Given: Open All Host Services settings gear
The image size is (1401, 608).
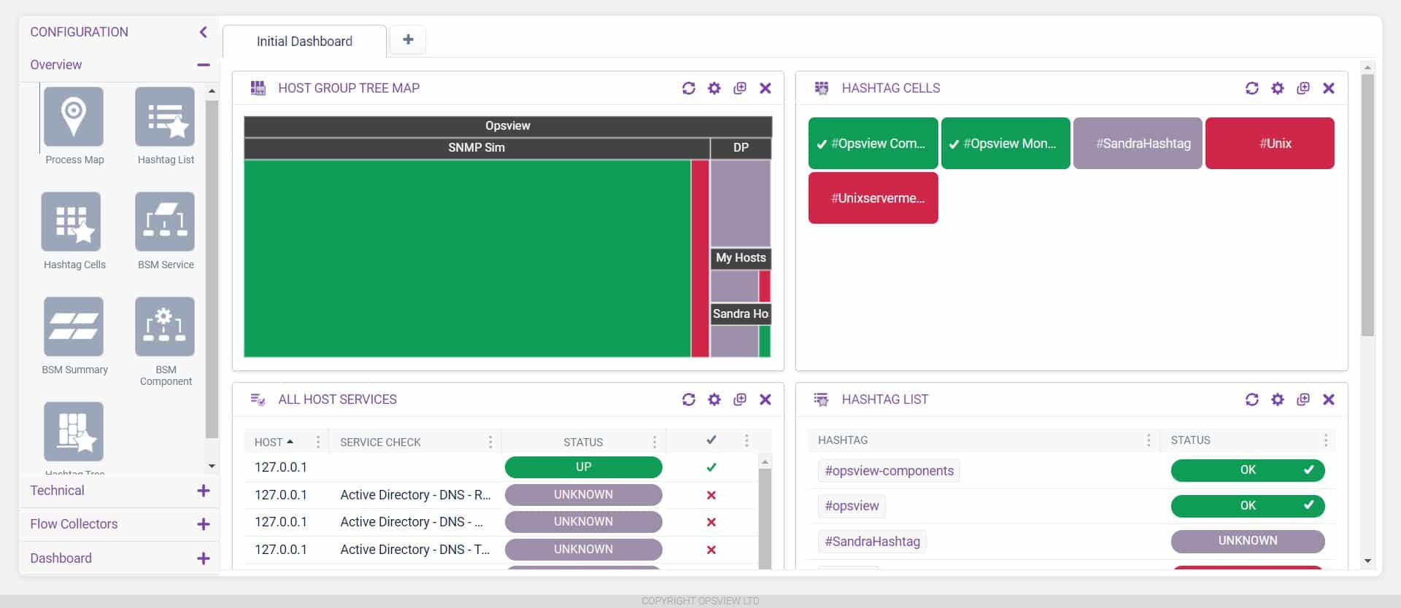Looking at the screenshot, I should (714, 400).
